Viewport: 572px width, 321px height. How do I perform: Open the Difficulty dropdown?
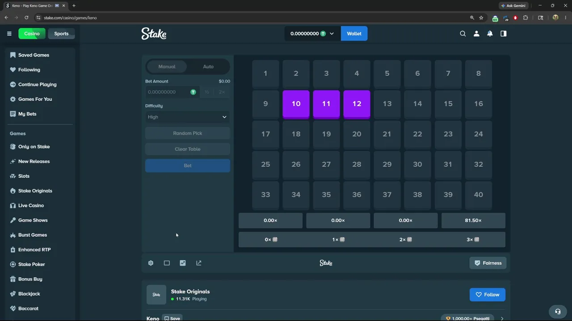click(188, 117)
